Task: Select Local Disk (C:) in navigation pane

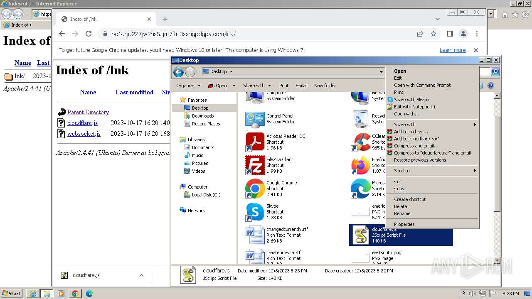Action: (206, 195)
